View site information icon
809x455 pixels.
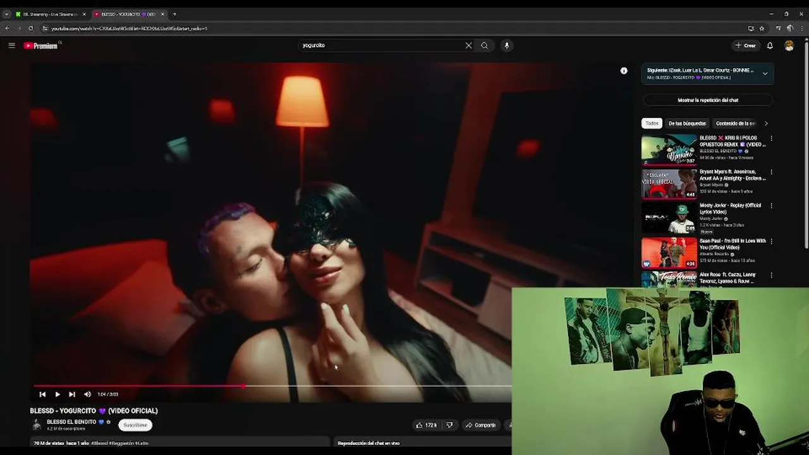click(x=45, y=28)
